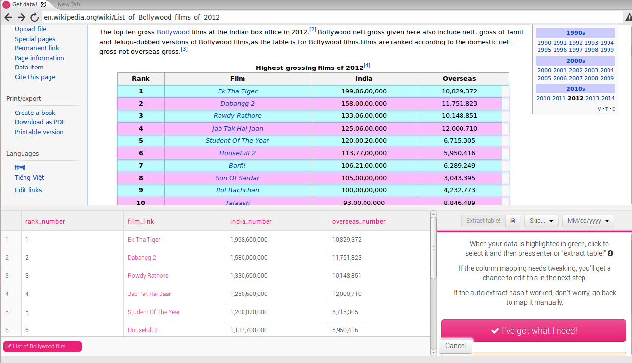Open the Skip... dropdown

point(541,221)
